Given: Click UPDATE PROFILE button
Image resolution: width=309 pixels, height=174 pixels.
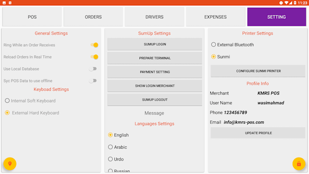Looking at the screenshot, I should 258,133.
